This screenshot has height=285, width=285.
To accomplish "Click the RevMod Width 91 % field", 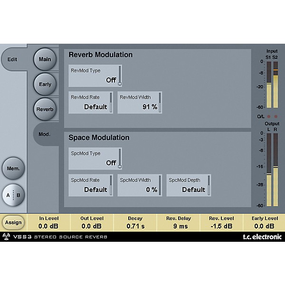I will [140, 103].
